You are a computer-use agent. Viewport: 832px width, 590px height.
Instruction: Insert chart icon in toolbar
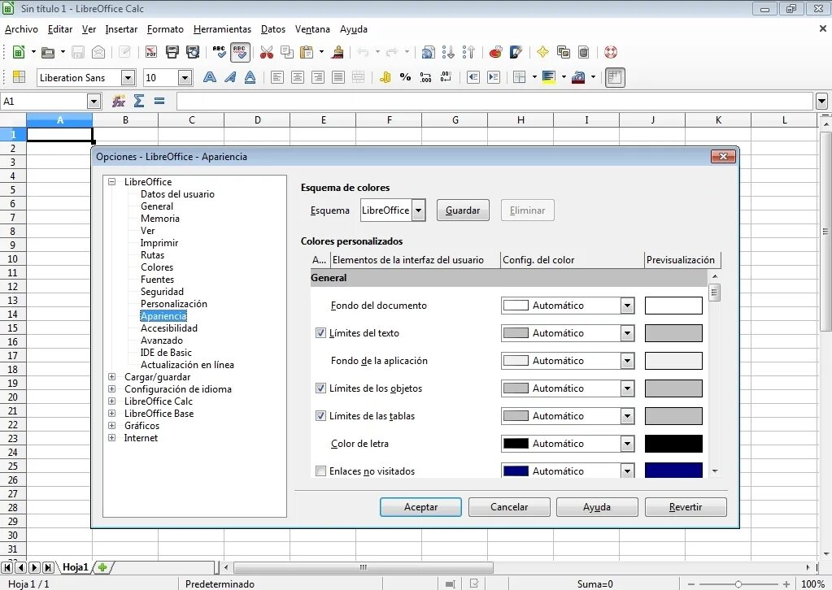pyautogui.click(x=495, y=52)
